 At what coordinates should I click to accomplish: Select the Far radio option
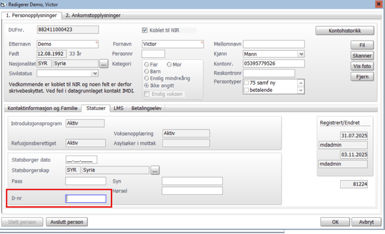point(147,65)
